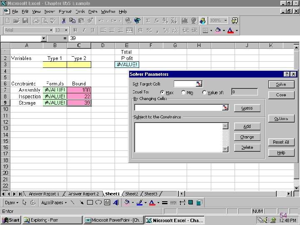Open the Tools menu
The width and height of the screenshot is (300, 225).
pyautogui.click(x=80, y=12)
